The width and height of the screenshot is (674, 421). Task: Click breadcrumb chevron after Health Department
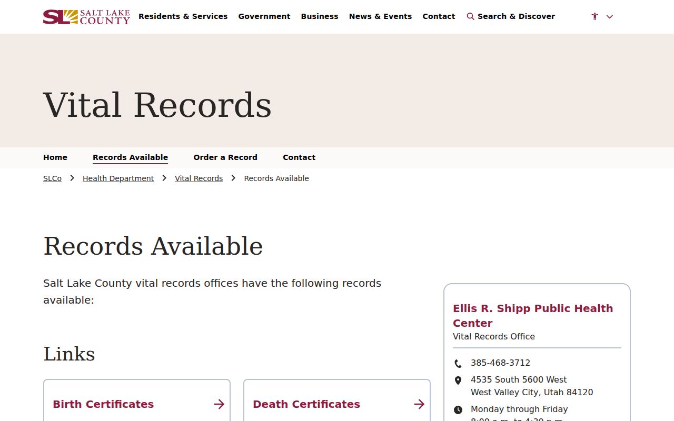[164, 178]
